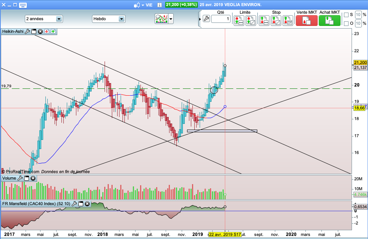368x239 pixels.
Task: Expand the arrow next to the indicator icon
Action: tap(171, 19)
